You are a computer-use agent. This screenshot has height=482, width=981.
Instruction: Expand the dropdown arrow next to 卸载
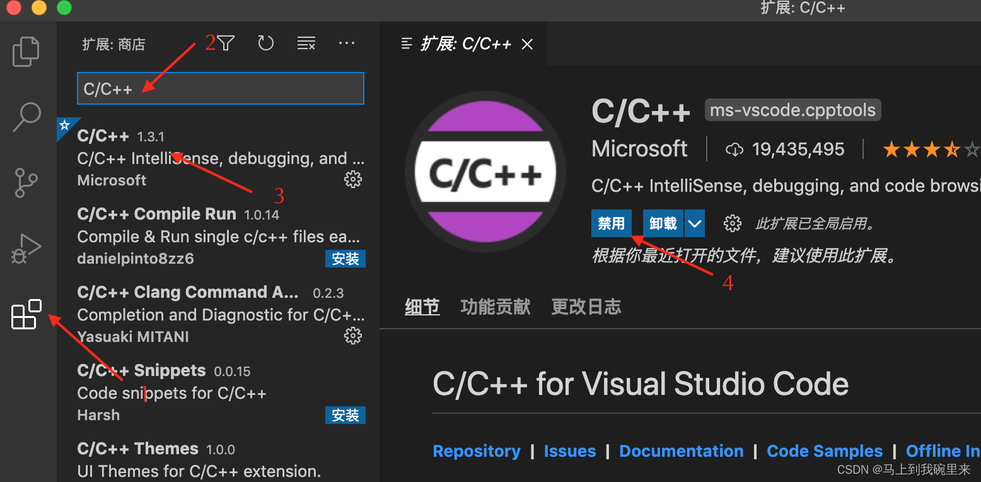tap(695, 223)
